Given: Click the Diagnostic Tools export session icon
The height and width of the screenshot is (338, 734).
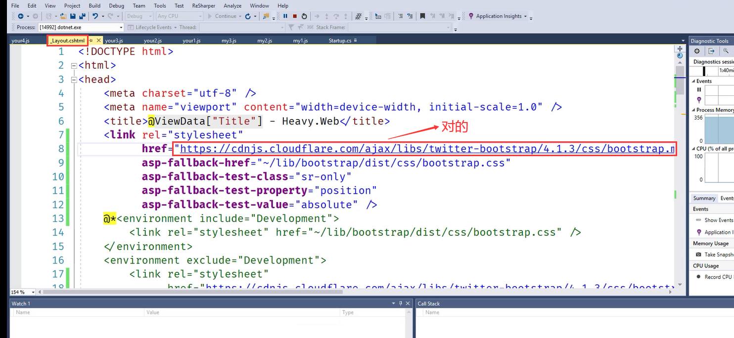Looking at the screenshot, I should pyautogui.click(x=711, y=51).
